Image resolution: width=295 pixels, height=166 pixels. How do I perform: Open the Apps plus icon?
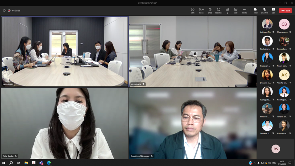(236, 10)
